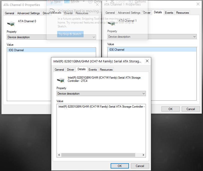The image size is (203, 171).
Task: Open Driver tab in ATA Channel 1 Properties
Action: tap(147, 13)
